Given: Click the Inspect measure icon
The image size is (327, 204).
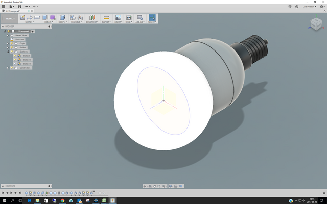Looking at the screenshot, I should (x=106, y=18).
